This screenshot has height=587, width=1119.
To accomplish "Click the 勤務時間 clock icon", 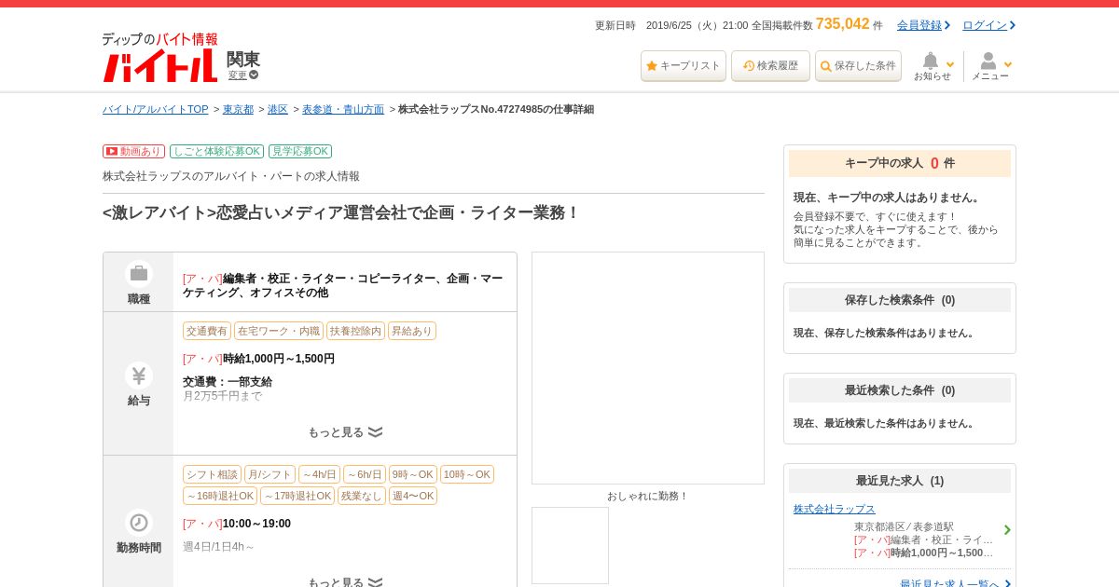I will [x=139, y=523].
